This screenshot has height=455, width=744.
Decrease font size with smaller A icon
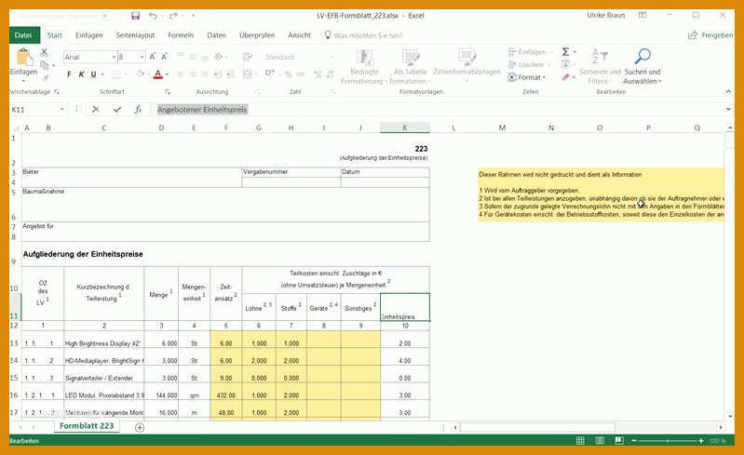pos(164,57)
